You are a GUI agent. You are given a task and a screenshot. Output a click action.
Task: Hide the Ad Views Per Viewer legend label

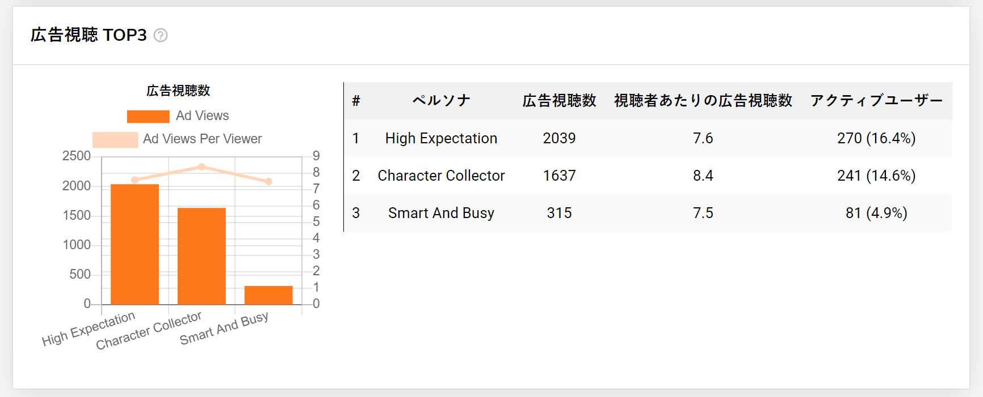click(x=202, y=139)
